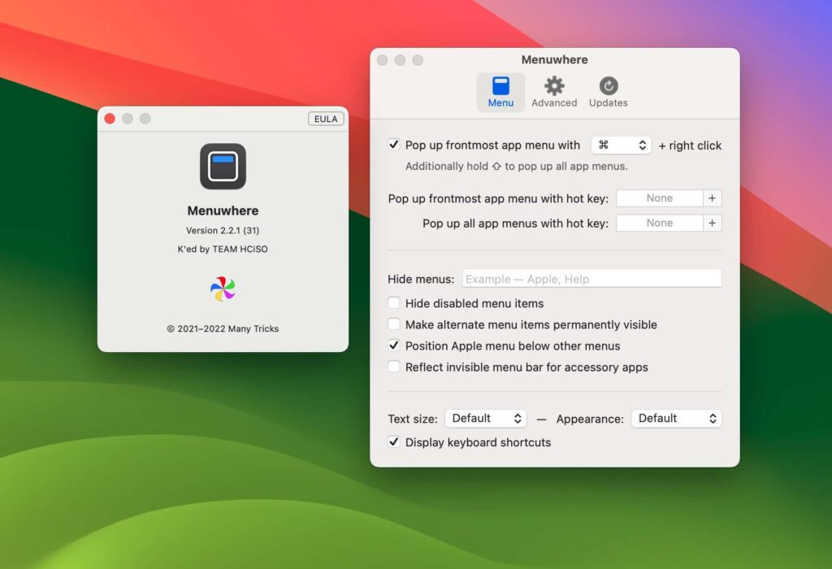Enable Make alternate menu items permanently visible

pyautogui.click(x=394, y=324)
